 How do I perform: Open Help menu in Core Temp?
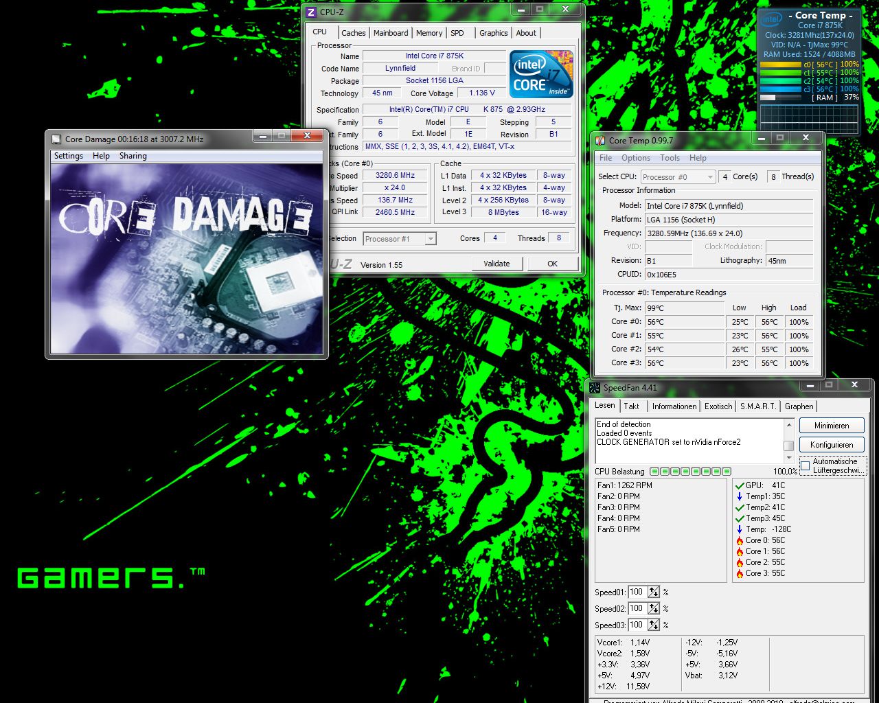pyautogui.click(x=698, y=158)
